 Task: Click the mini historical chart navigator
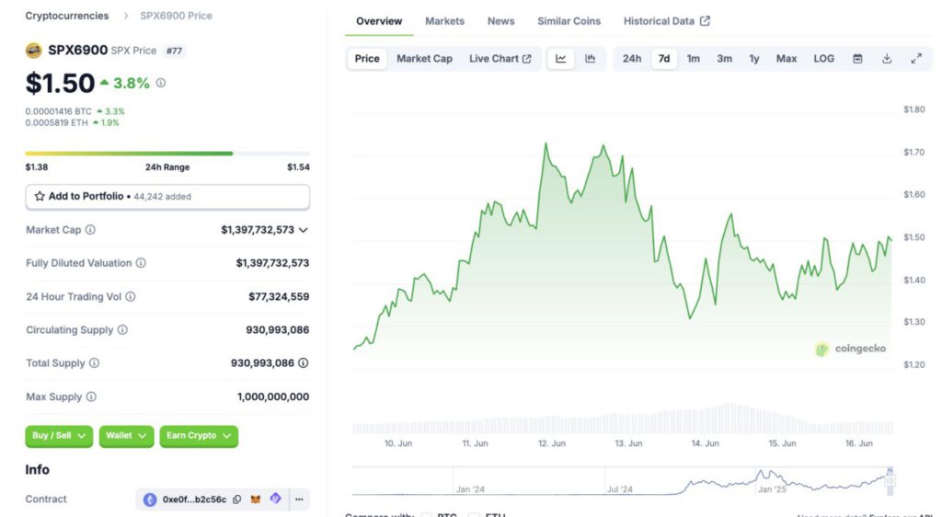click(x=621, y=481)
